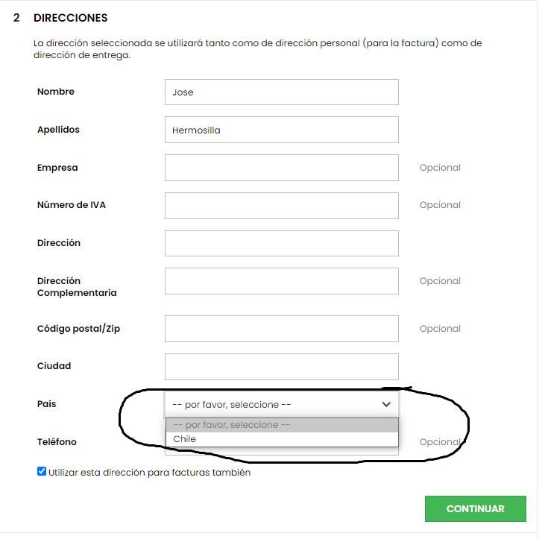
Task: Click the Dirección address input box
Action: [x=281, y=243]
